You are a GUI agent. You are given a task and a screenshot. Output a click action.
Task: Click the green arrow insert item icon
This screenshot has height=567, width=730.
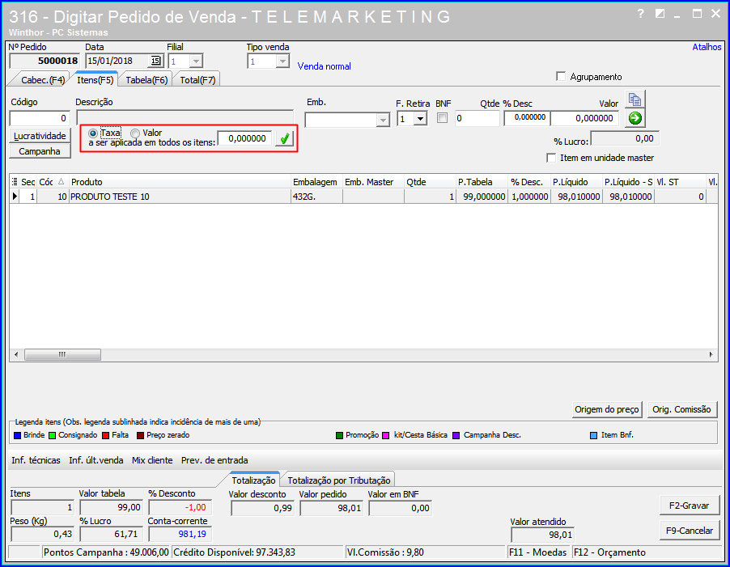pos(635,118)
